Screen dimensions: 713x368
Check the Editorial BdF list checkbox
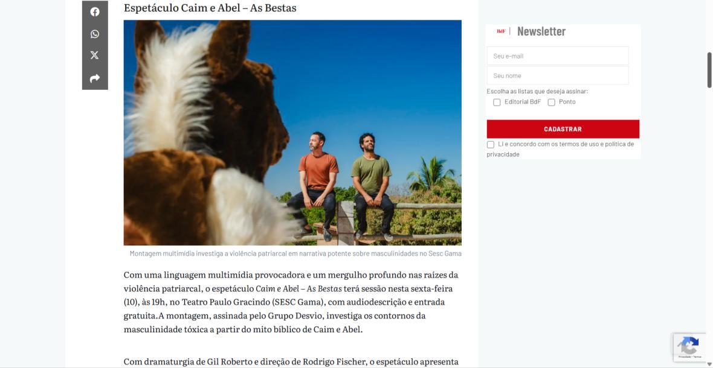pos(497,103)
